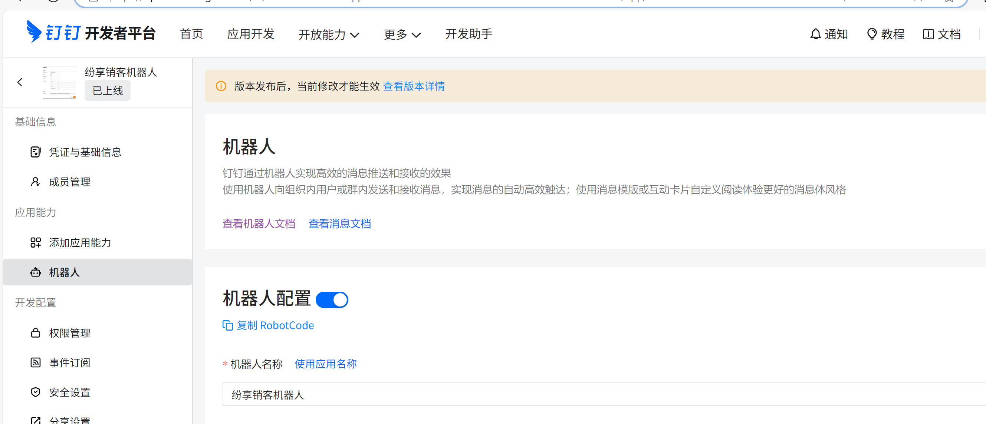This screenshot has width=986, height=424.
Task: Click the app thumbnail image in the sidebar
Action: click(59, 82)
